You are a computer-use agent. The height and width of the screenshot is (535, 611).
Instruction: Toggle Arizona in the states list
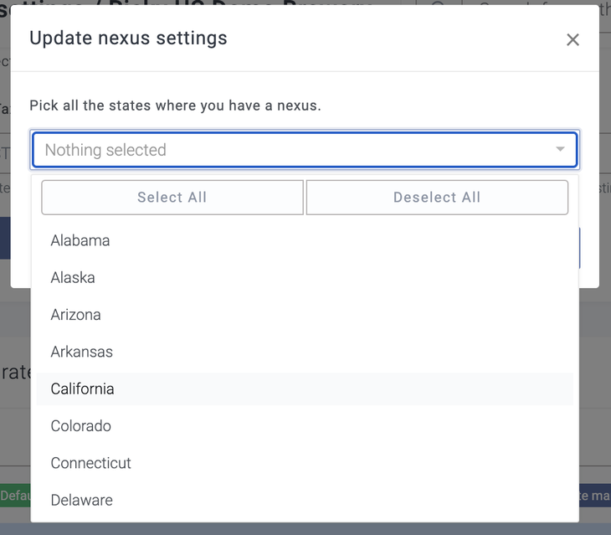point(75,315)
